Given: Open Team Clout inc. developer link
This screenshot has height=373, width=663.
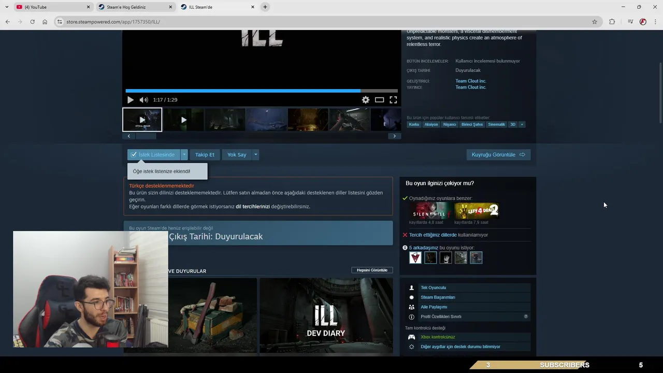Looking at the screenshot, I should [x=471, y=81].
